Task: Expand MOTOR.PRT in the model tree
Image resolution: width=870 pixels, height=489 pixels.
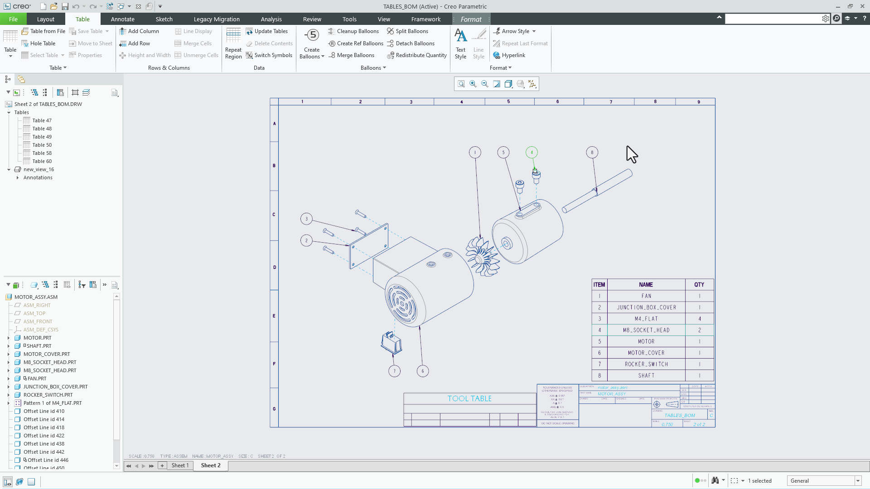Action: [x=9, y=337]
